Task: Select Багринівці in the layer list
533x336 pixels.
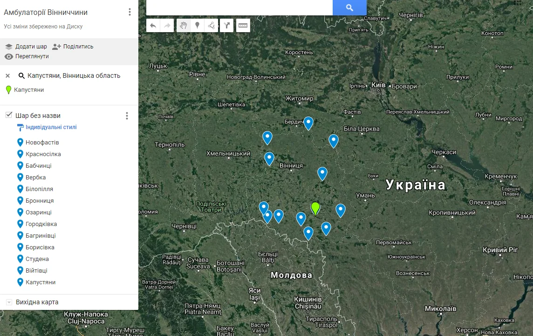Action: tap(41, 236)
